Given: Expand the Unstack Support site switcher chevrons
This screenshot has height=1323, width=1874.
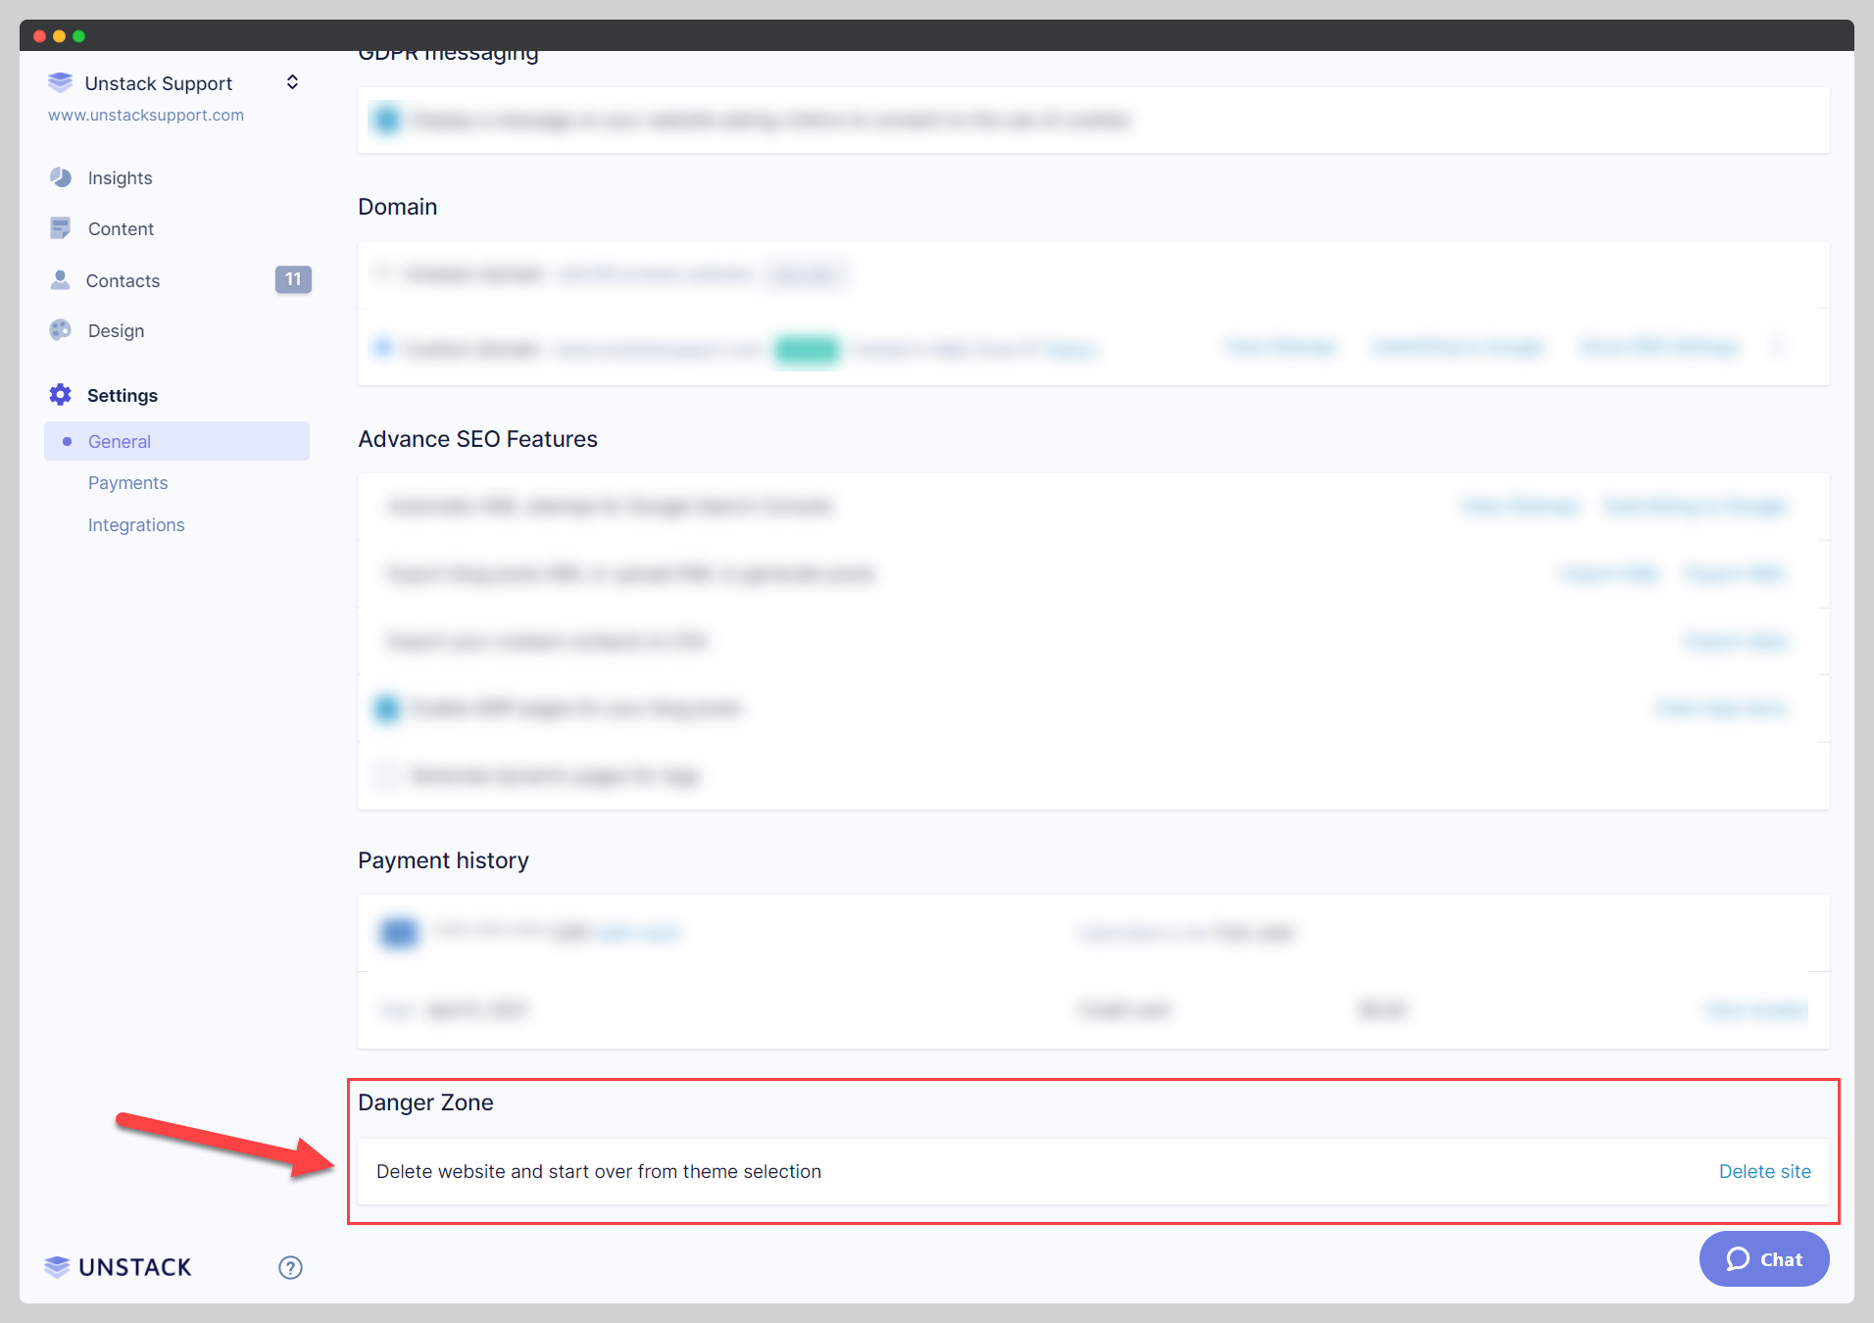Looking at the screenshot, I should (292, 82).
